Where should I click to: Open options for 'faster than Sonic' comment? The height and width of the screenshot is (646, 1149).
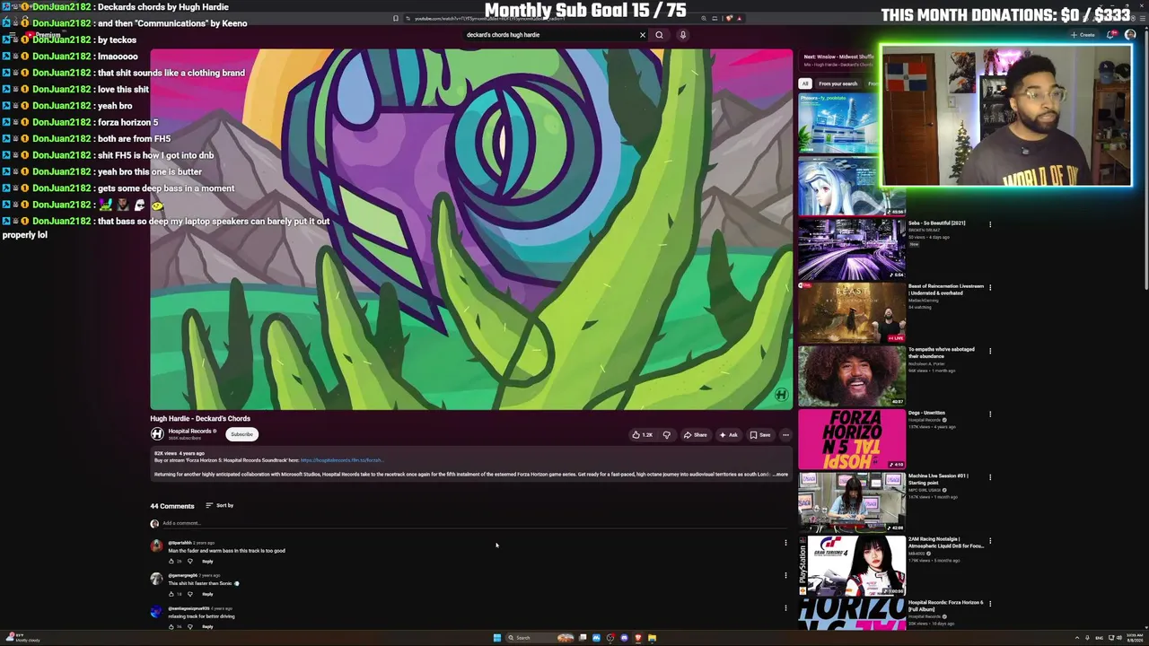click(785, 575)
